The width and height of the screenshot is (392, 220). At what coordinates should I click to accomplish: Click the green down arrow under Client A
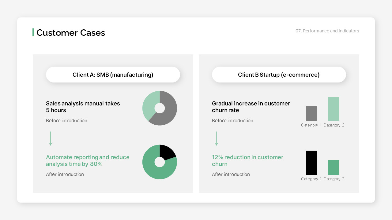[x=50, y=138]
